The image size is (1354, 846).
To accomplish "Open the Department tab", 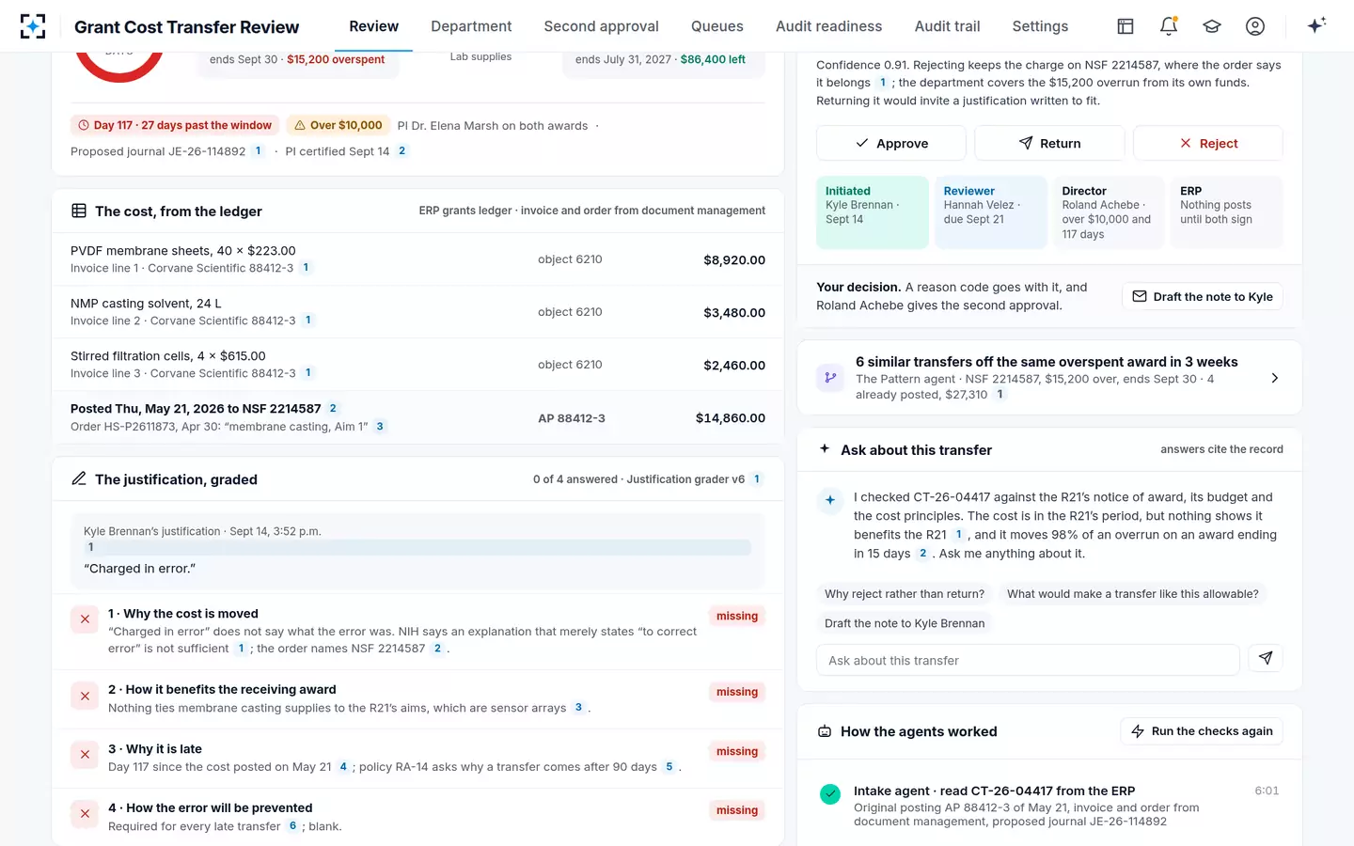I will 471,26.
